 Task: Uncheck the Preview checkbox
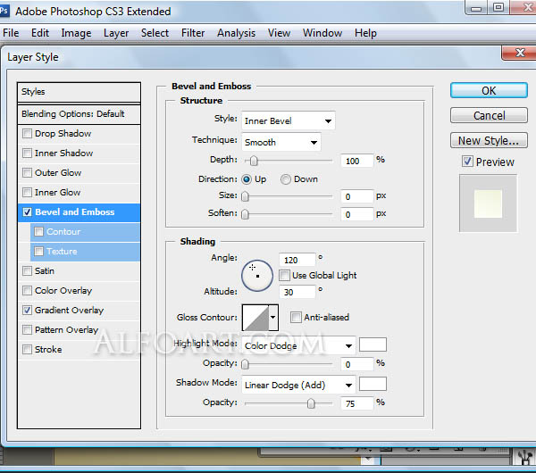[x=467, y=162]
